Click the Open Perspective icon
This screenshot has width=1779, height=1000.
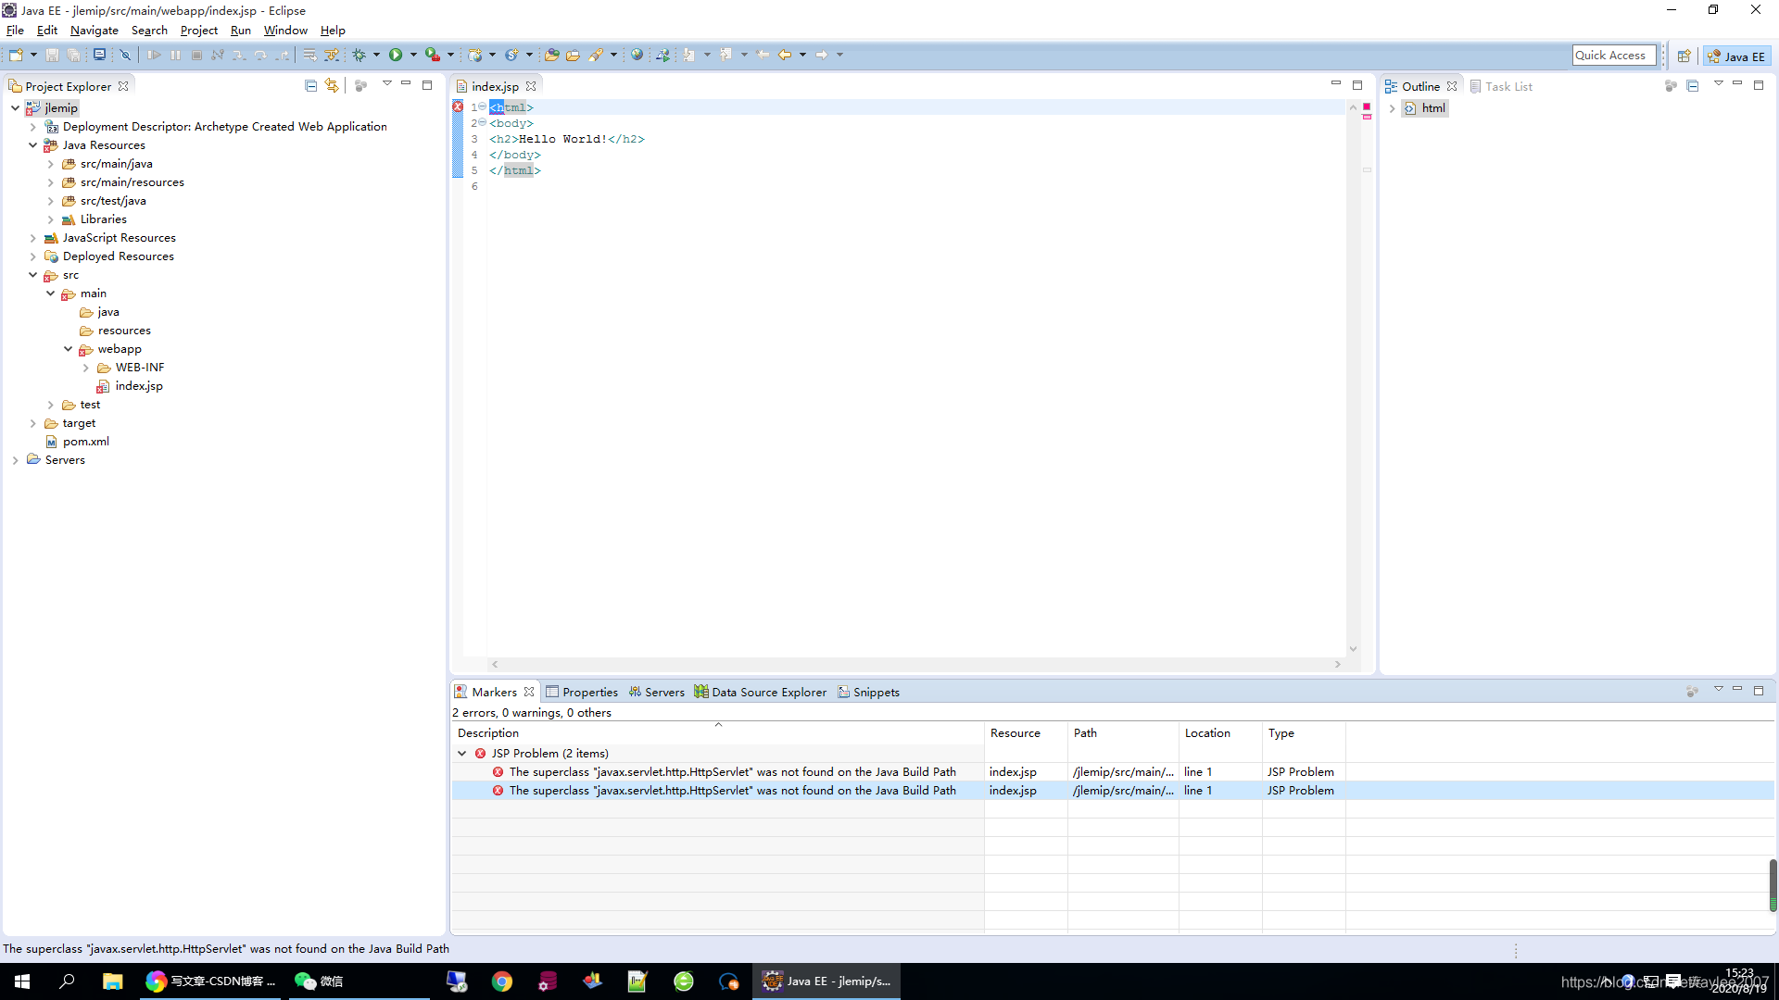click(1684, 56)
